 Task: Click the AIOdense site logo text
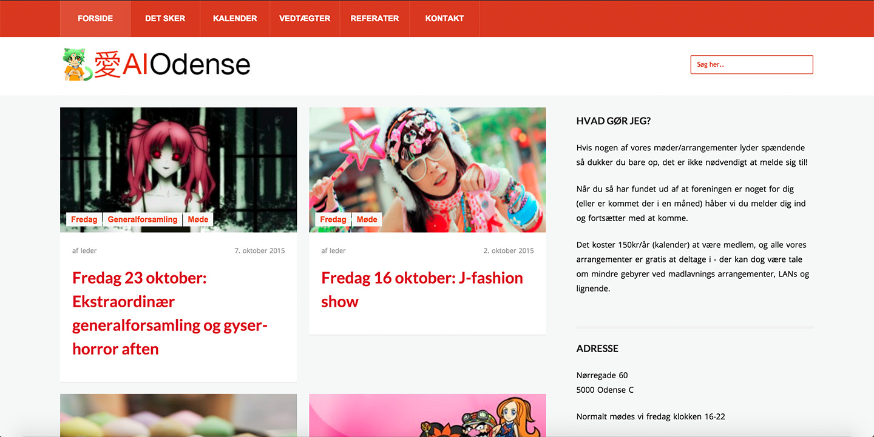(172, 64)
